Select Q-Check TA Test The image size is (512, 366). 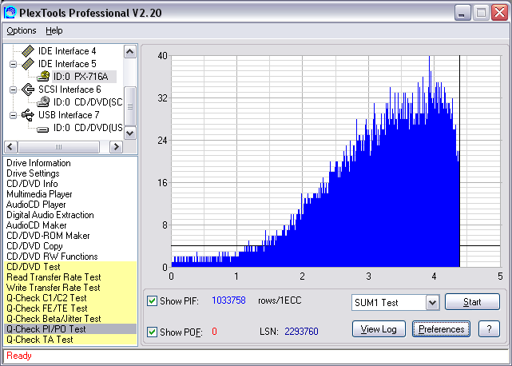70,340
